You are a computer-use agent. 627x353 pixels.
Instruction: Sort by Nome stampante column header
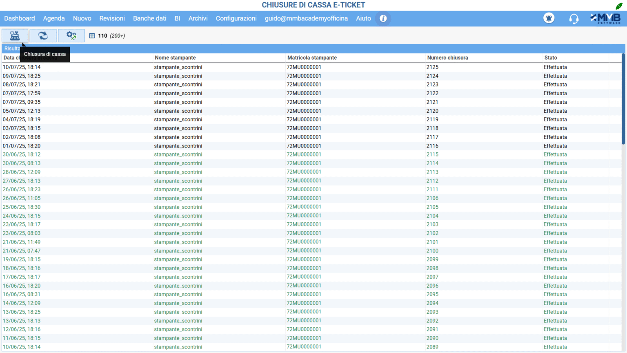175,58
